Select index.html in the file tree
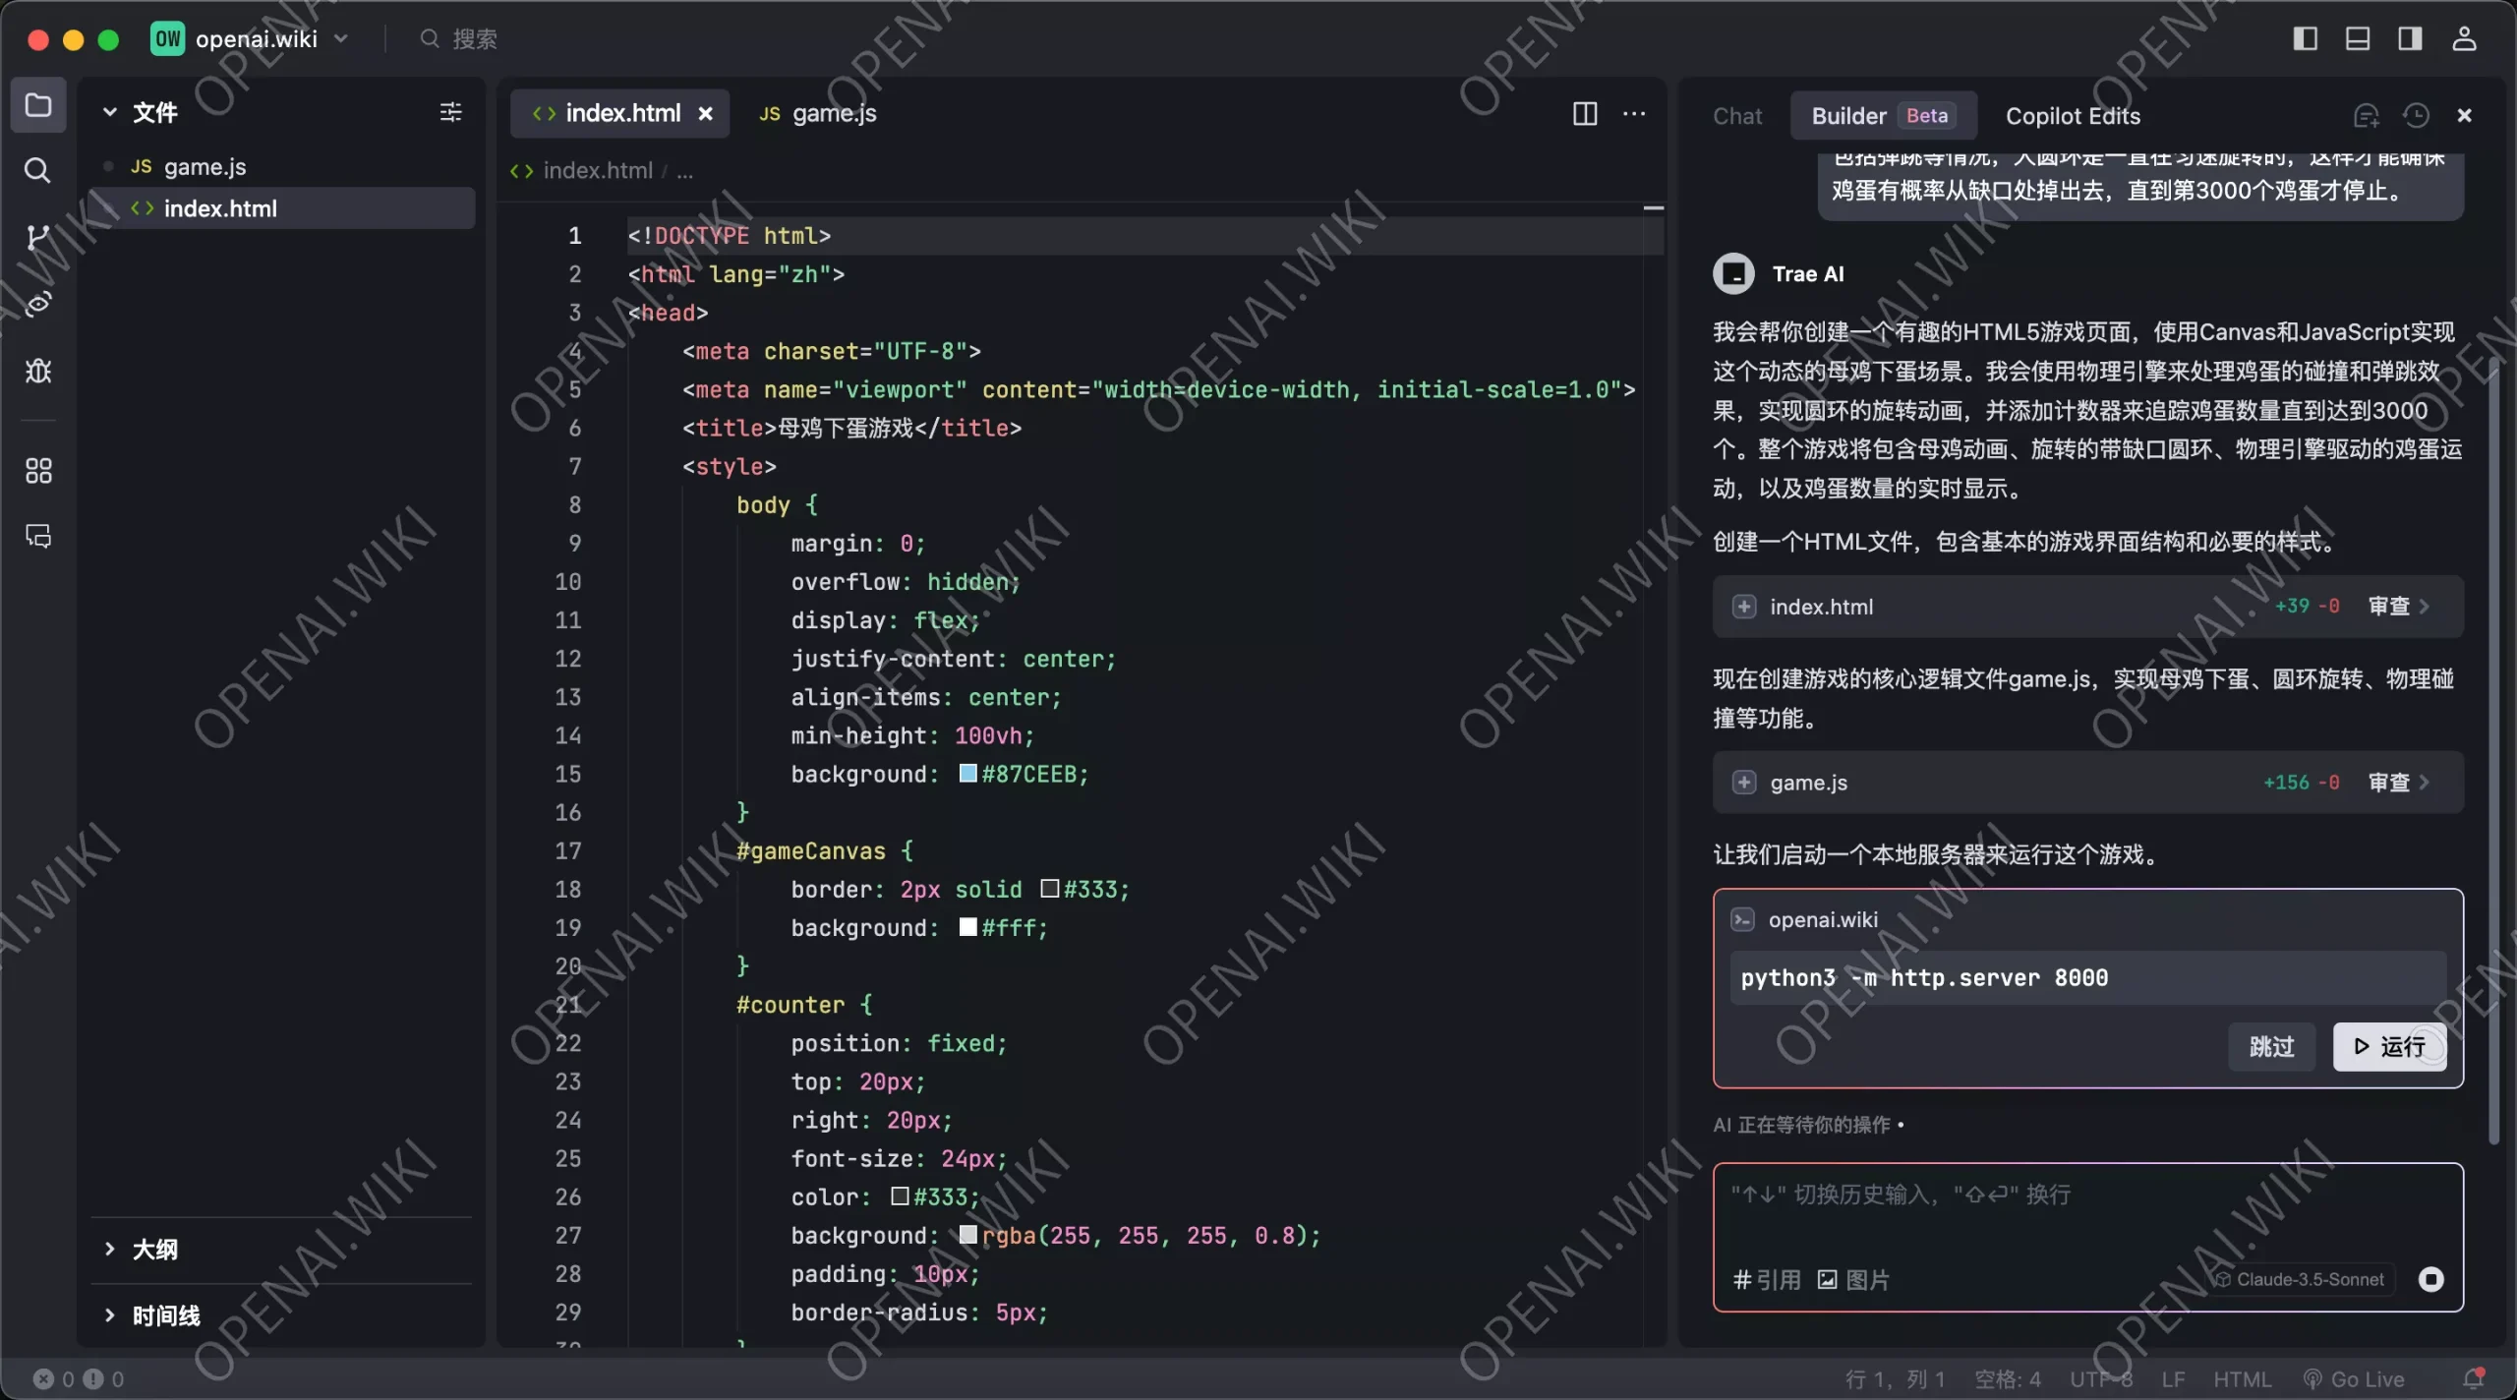The height and width of the screenshot is (1400, 2517). point(282,208)
